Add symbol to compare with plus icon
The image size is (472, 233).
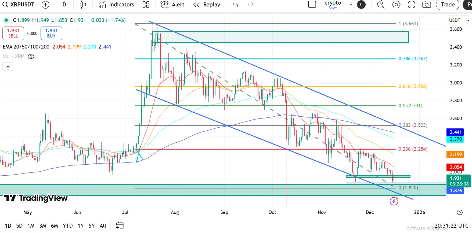click(x=46, y=5)
